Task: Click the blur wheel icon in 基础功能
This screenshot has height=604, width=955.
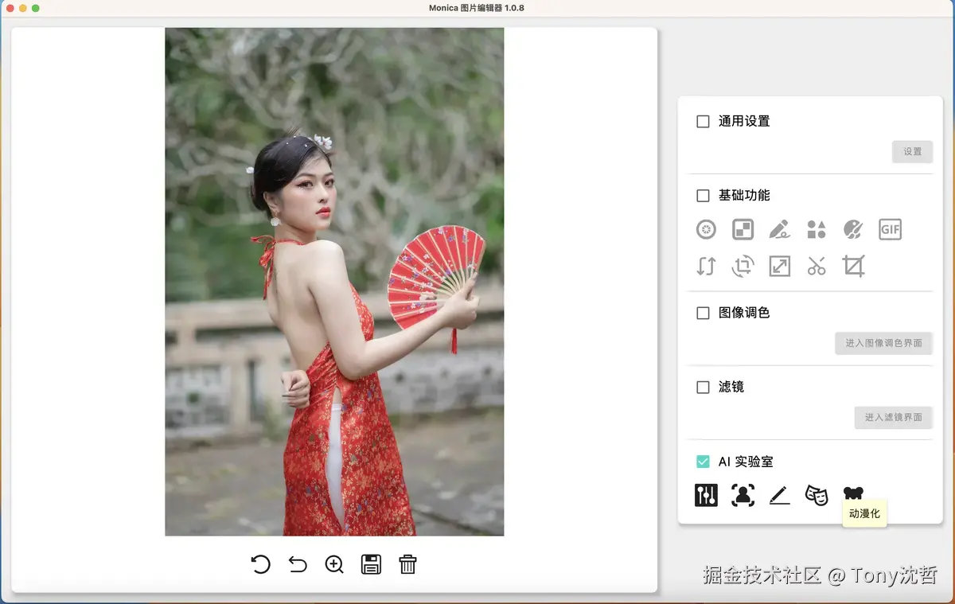Action: point(706,230)
